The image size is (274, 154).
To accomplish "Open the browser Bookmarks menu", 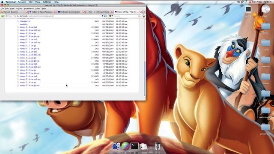I will point(29,9).
